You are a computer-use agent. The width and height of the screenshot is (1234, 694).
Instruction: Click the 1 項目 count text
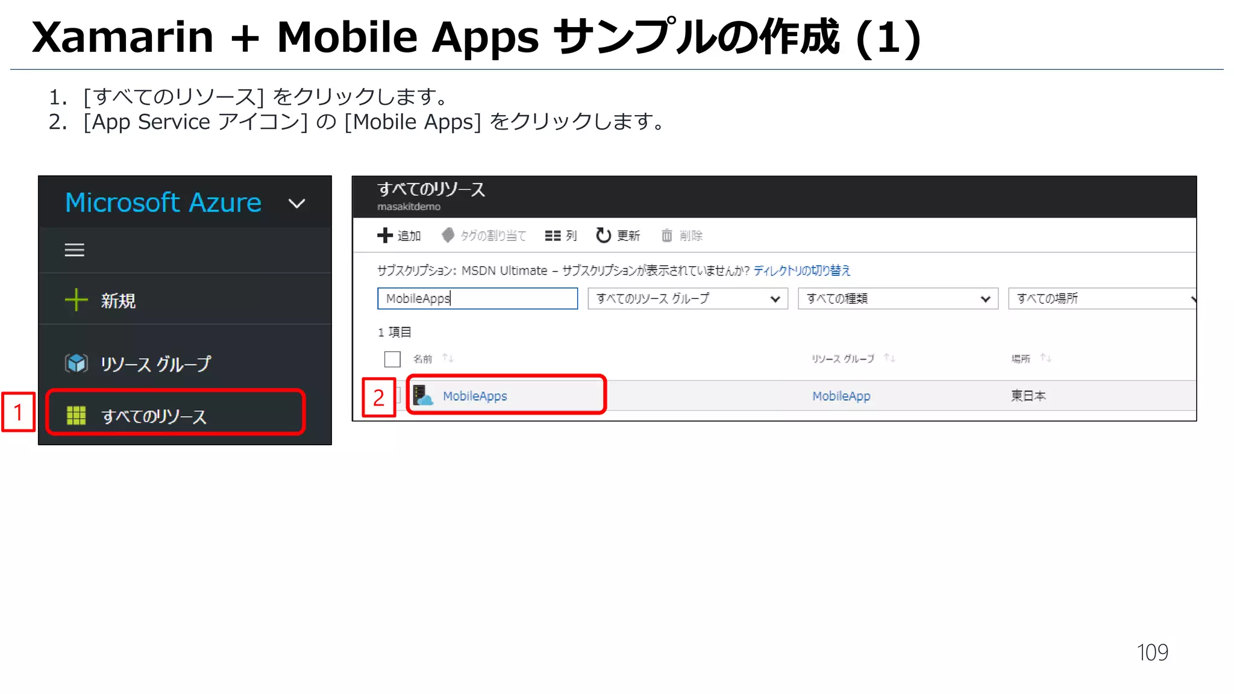394,332
